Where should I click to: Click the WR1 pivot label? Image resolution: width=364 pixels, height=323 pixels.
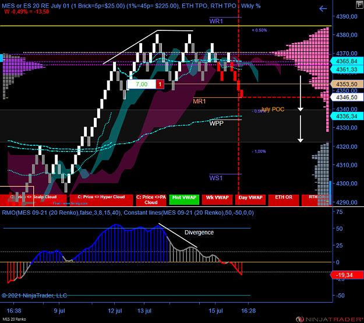[x=216, y=22]
